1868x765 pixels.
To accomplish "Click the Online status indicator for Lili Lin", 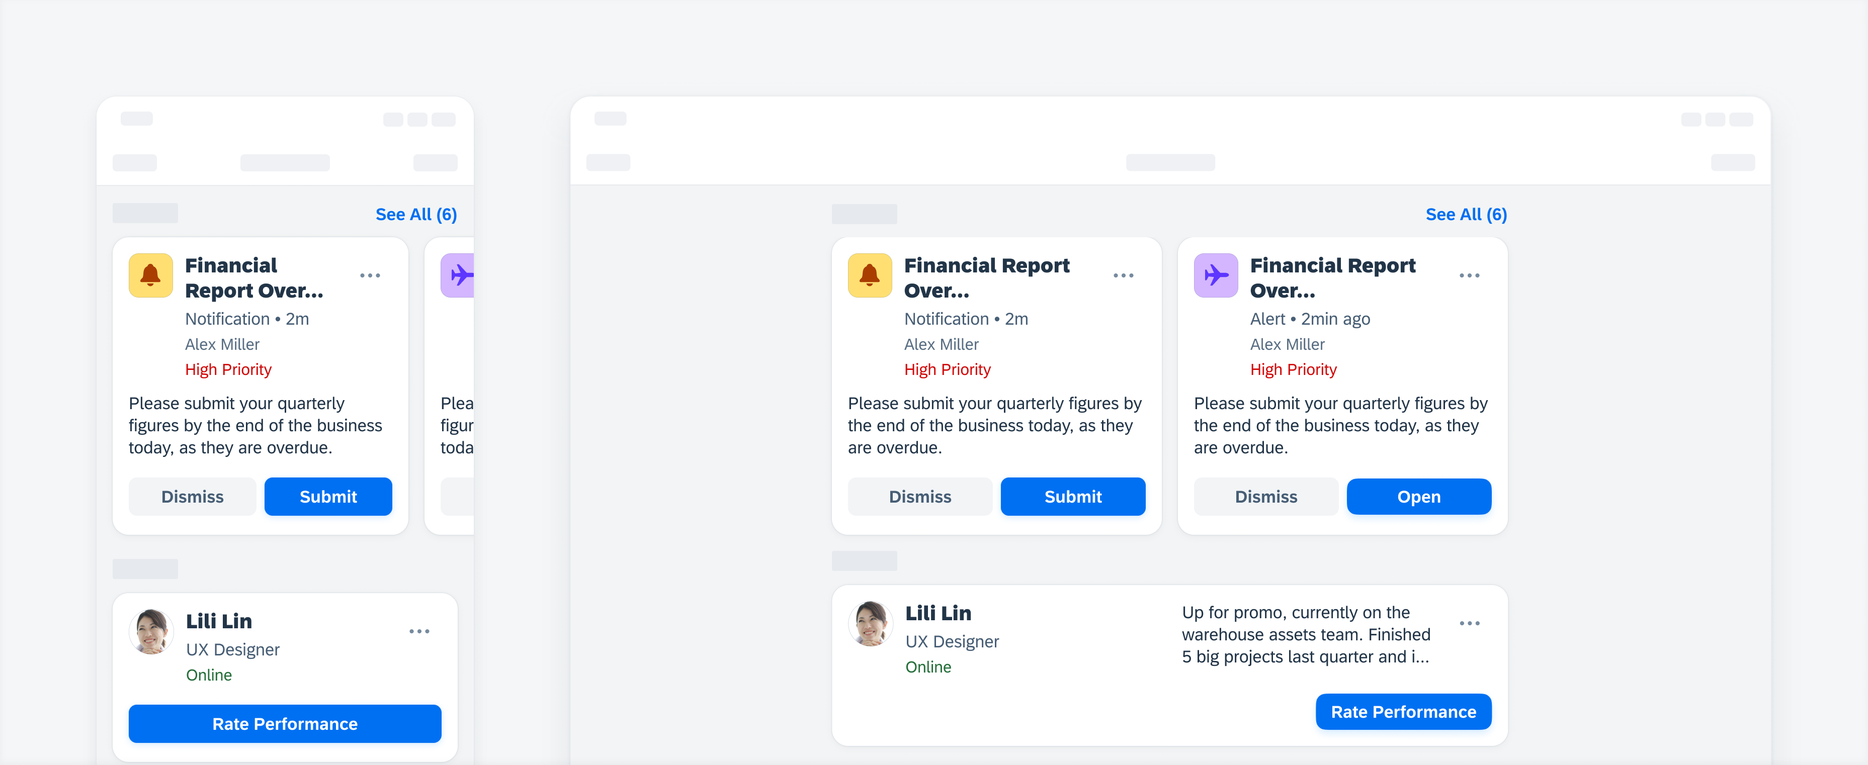I will (x=209, y=675).
